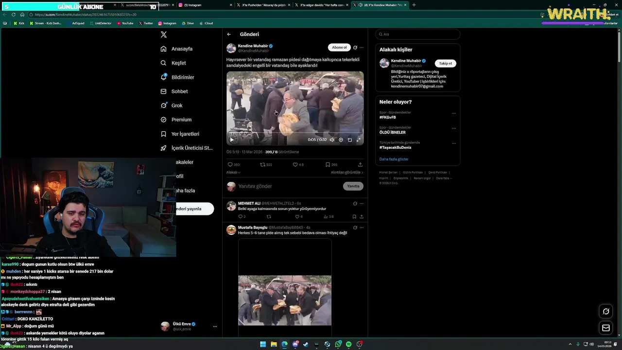Click the Yanıtını gönder reply field
The width and height of the screenshot is (622, 350).
[x=289, y=186]
